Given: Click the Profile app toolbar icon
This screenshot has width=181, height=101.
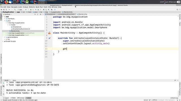Looking at the screenshot, I should click(x=36, y=10).
